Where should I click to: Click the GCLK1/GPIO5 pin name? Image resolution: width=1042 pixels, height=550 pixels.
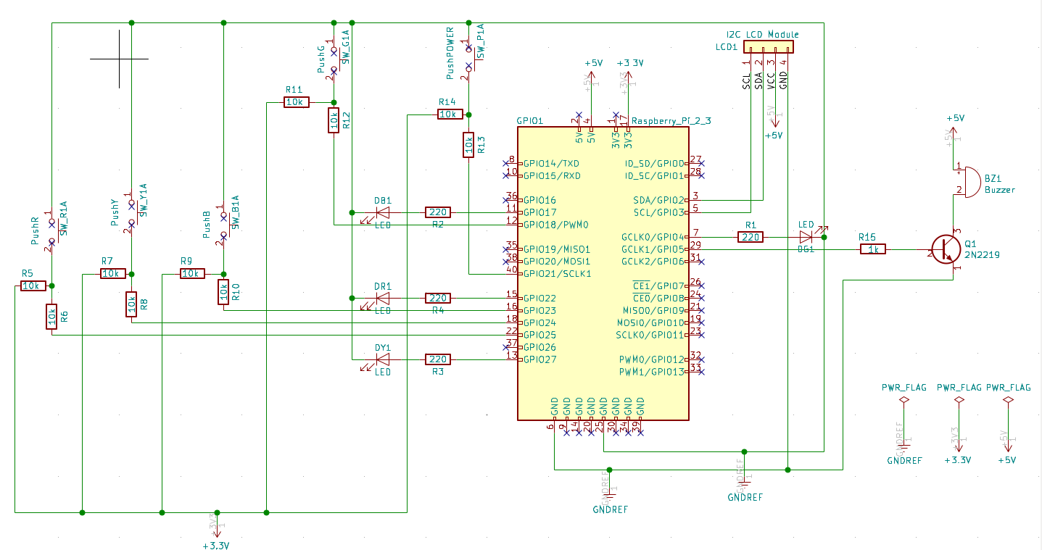pos(653,249)
